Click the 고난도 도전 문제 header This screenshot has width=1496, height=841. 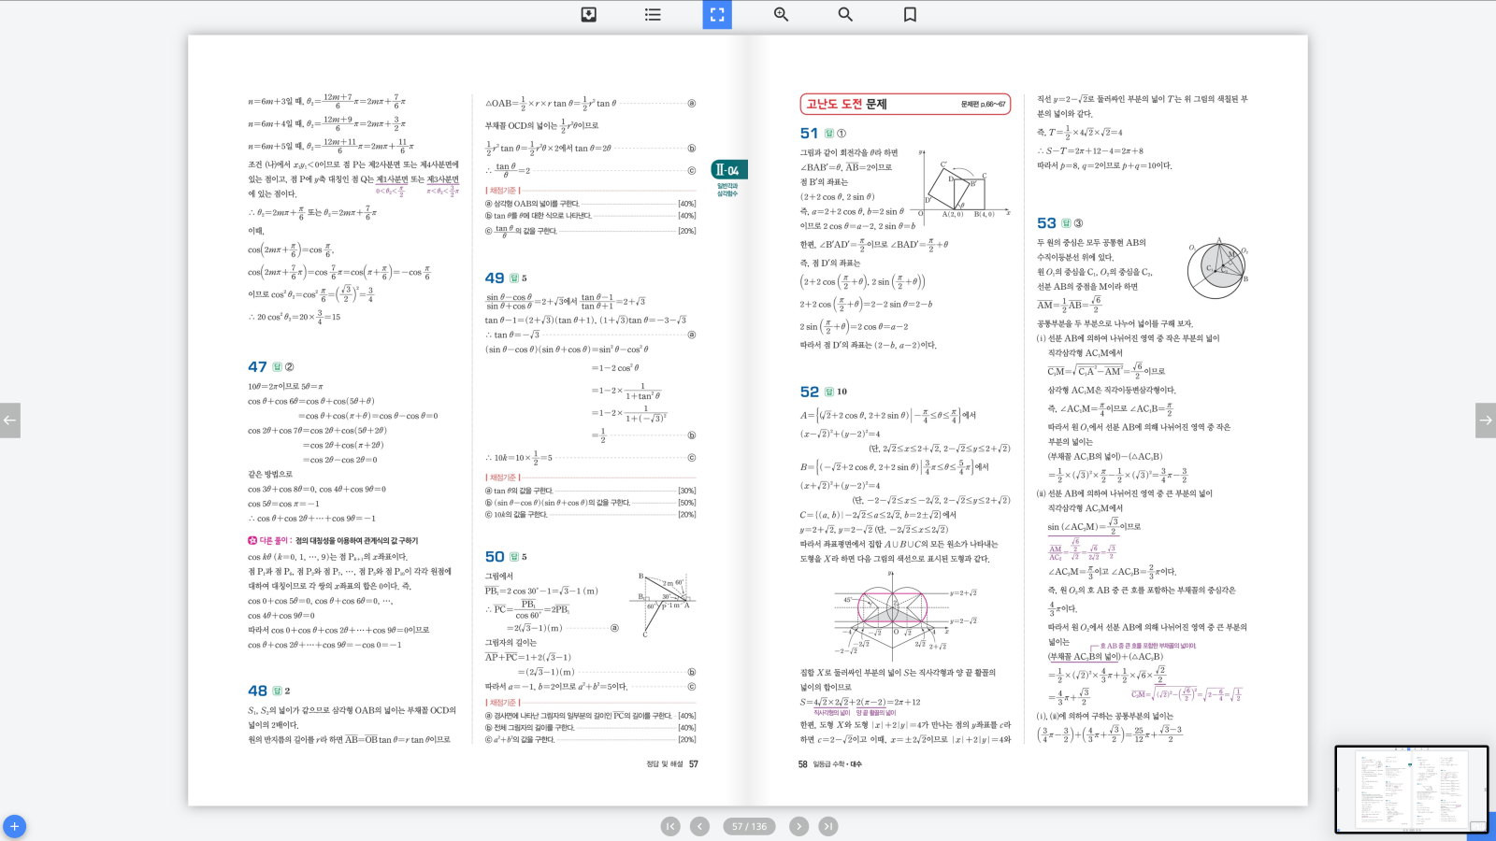pos(846,104)
